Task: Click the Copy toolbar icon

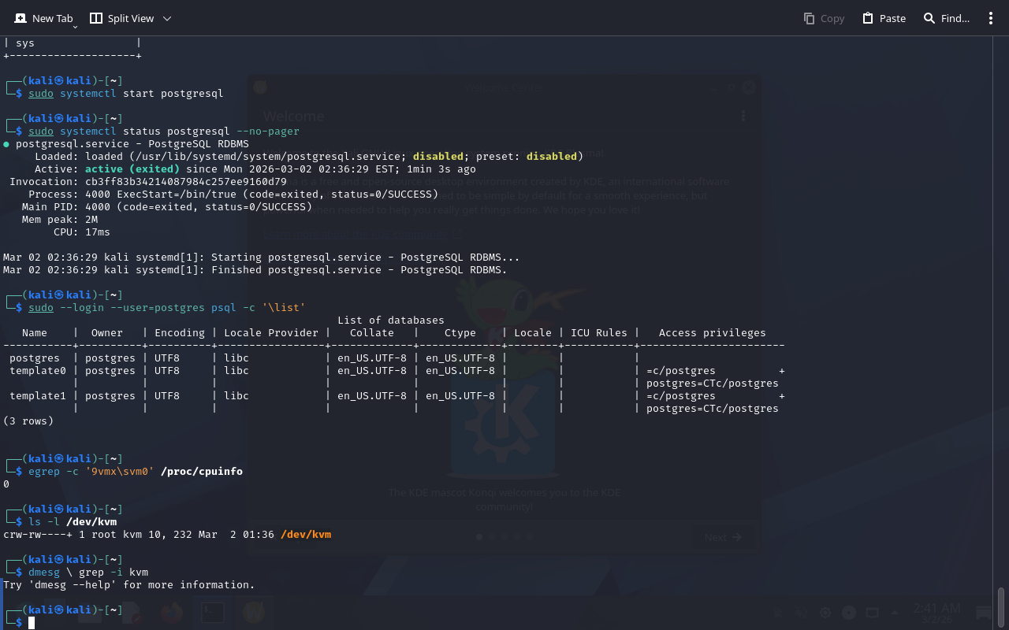Action: (824, 18)
